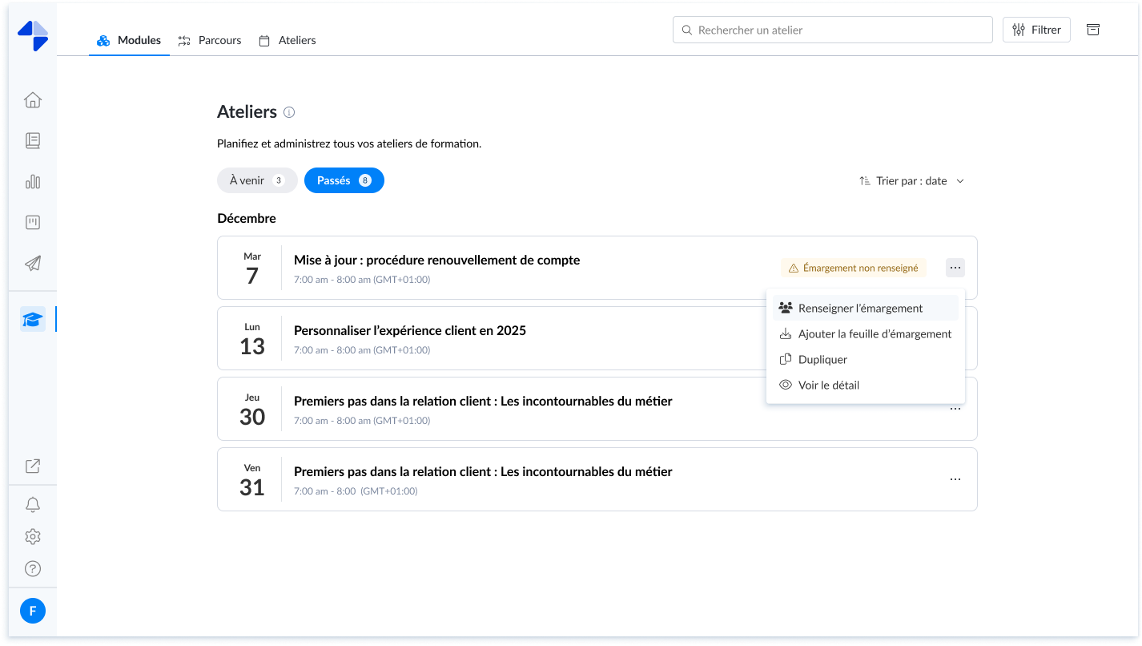Switch to the Parcours tab
The height and width of the screenshot is (646, 1142).
[210, 40]
